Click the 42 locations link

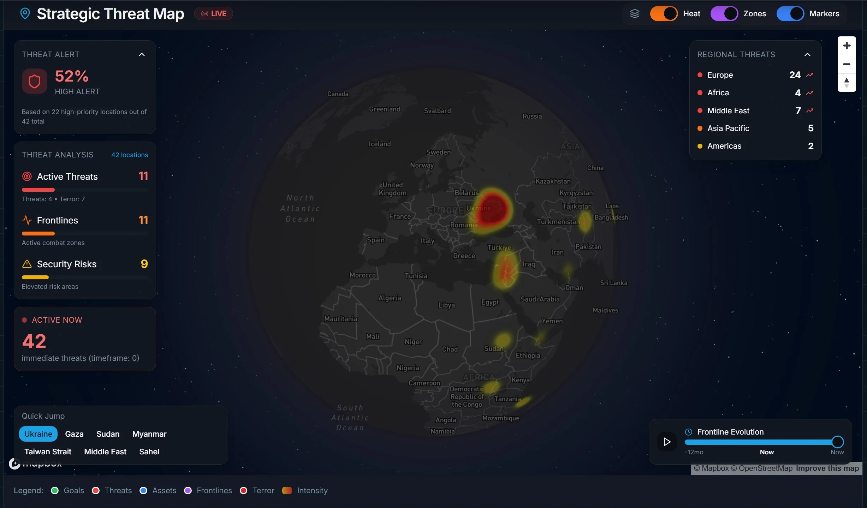pos(130,155)
